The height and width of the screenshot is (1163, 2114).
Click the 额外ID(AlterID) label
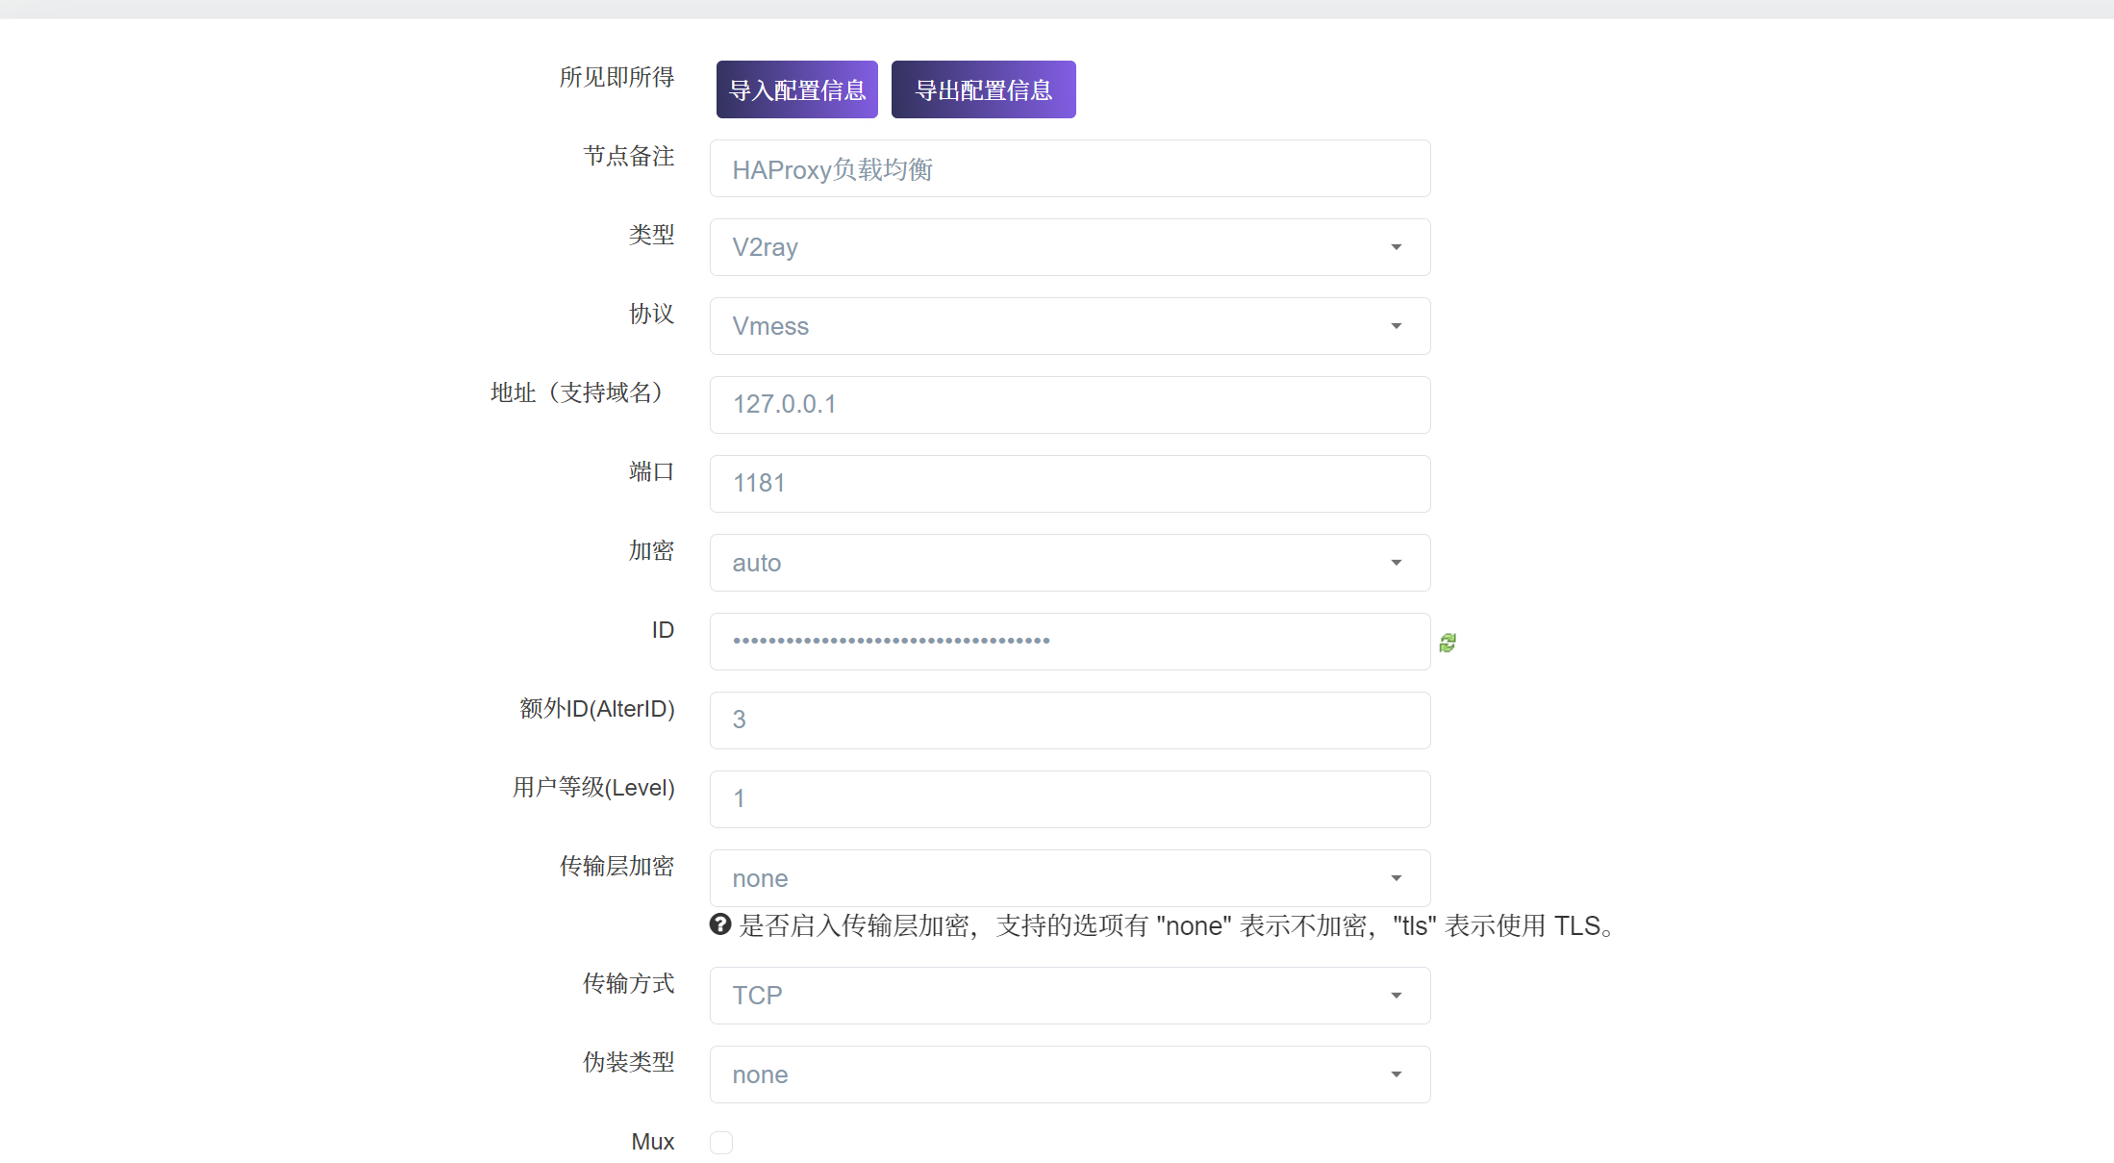point(597,709)
